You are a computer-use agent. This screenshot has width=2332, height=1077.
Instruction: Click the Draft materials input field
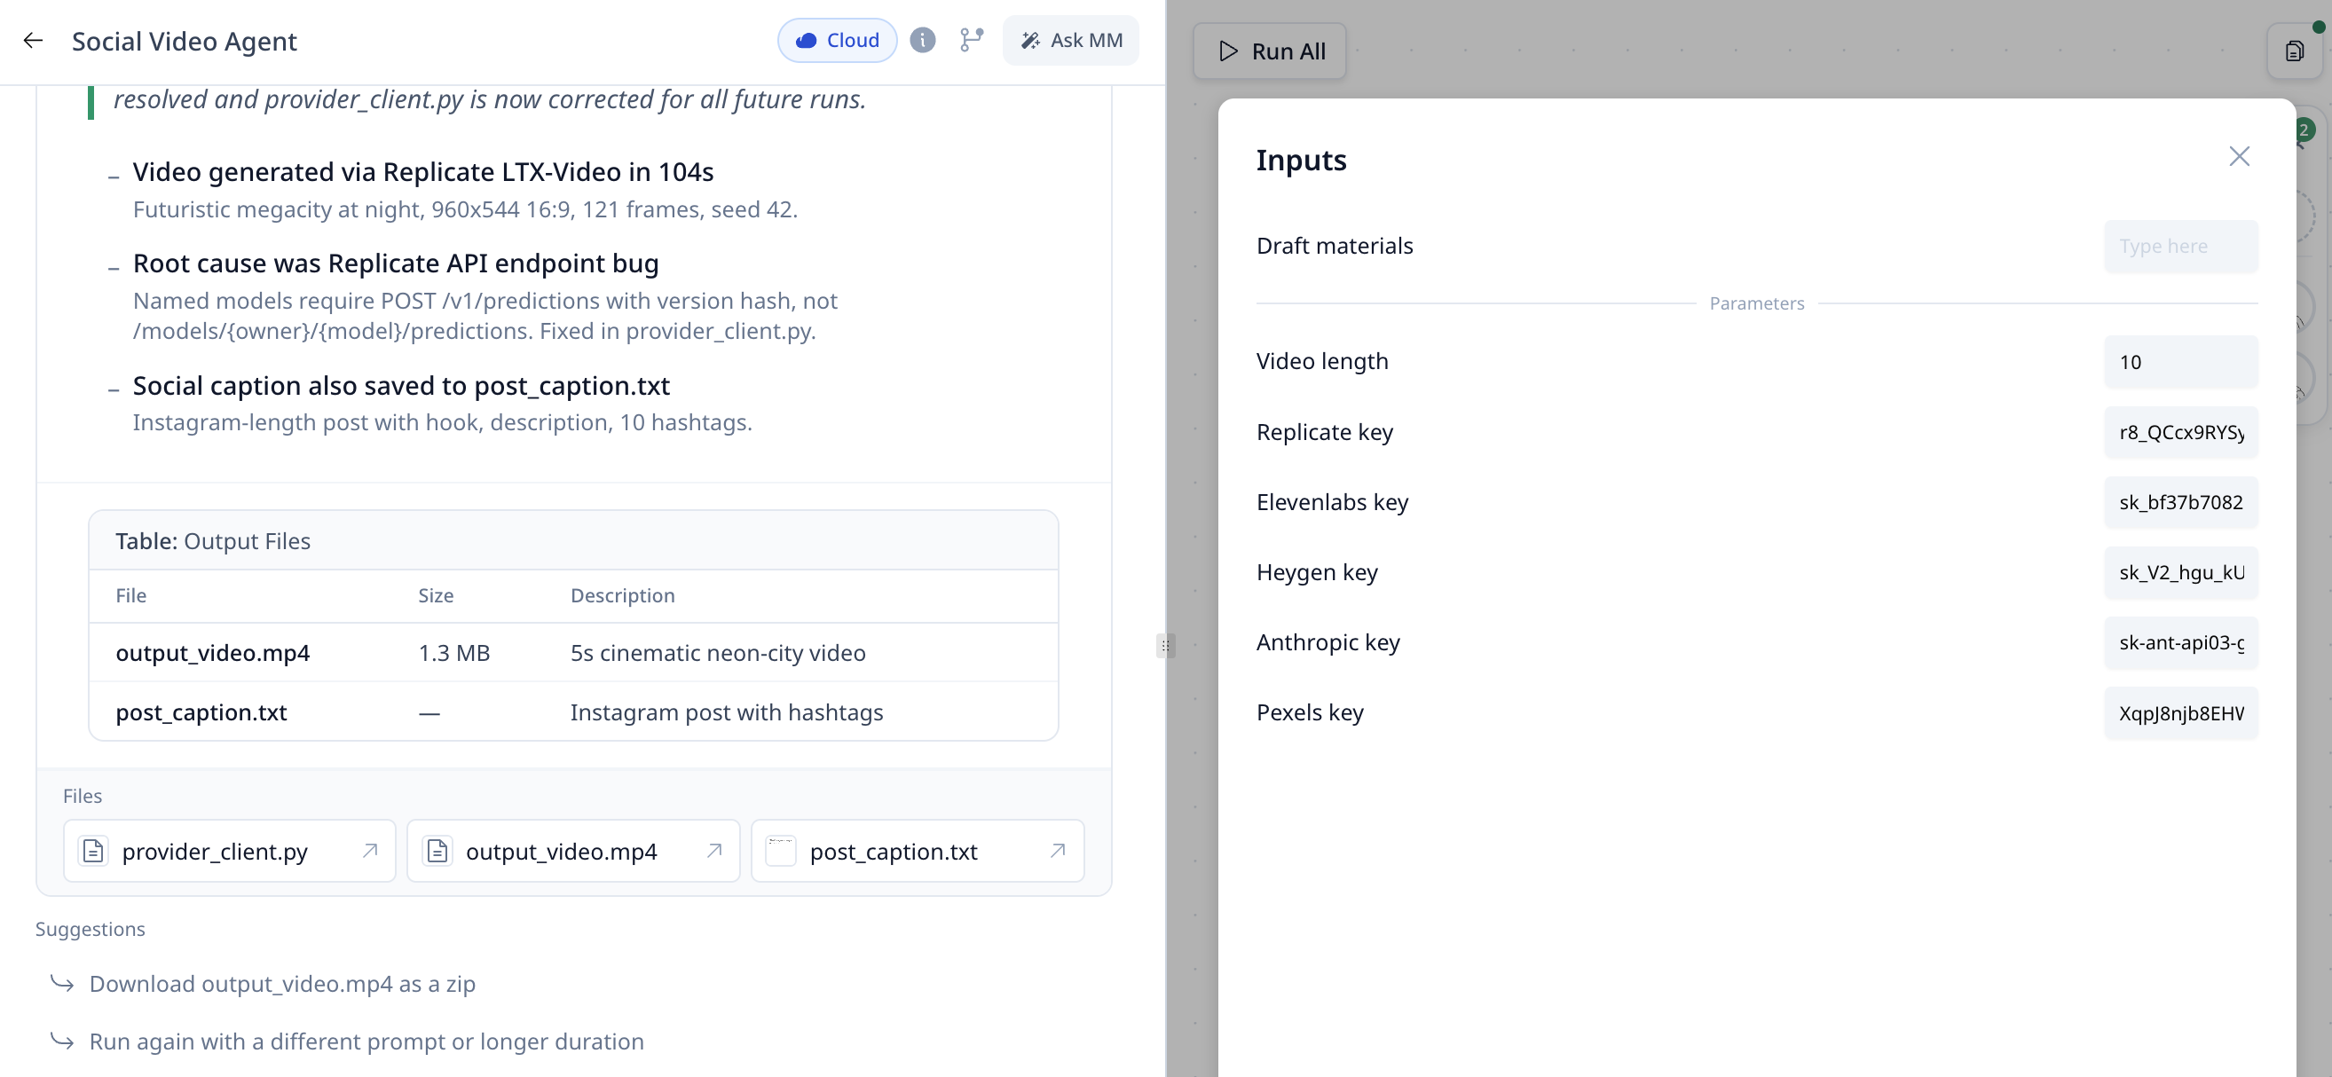2180,246
